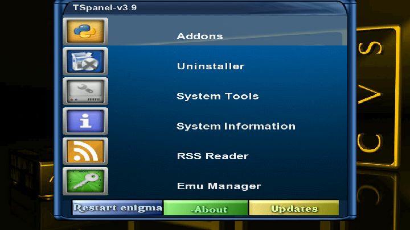The image size is (410, 230).
Task: Click the green key Emu Manager icon
Action: click(x=85, y=181)
